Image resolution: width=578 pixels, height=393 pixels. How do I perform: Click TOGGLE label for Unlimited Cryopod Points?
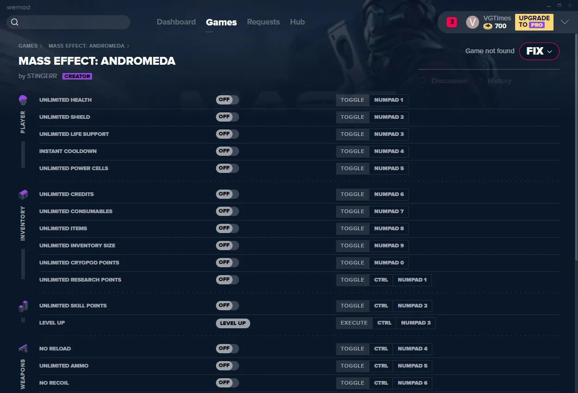click(352, 263)
